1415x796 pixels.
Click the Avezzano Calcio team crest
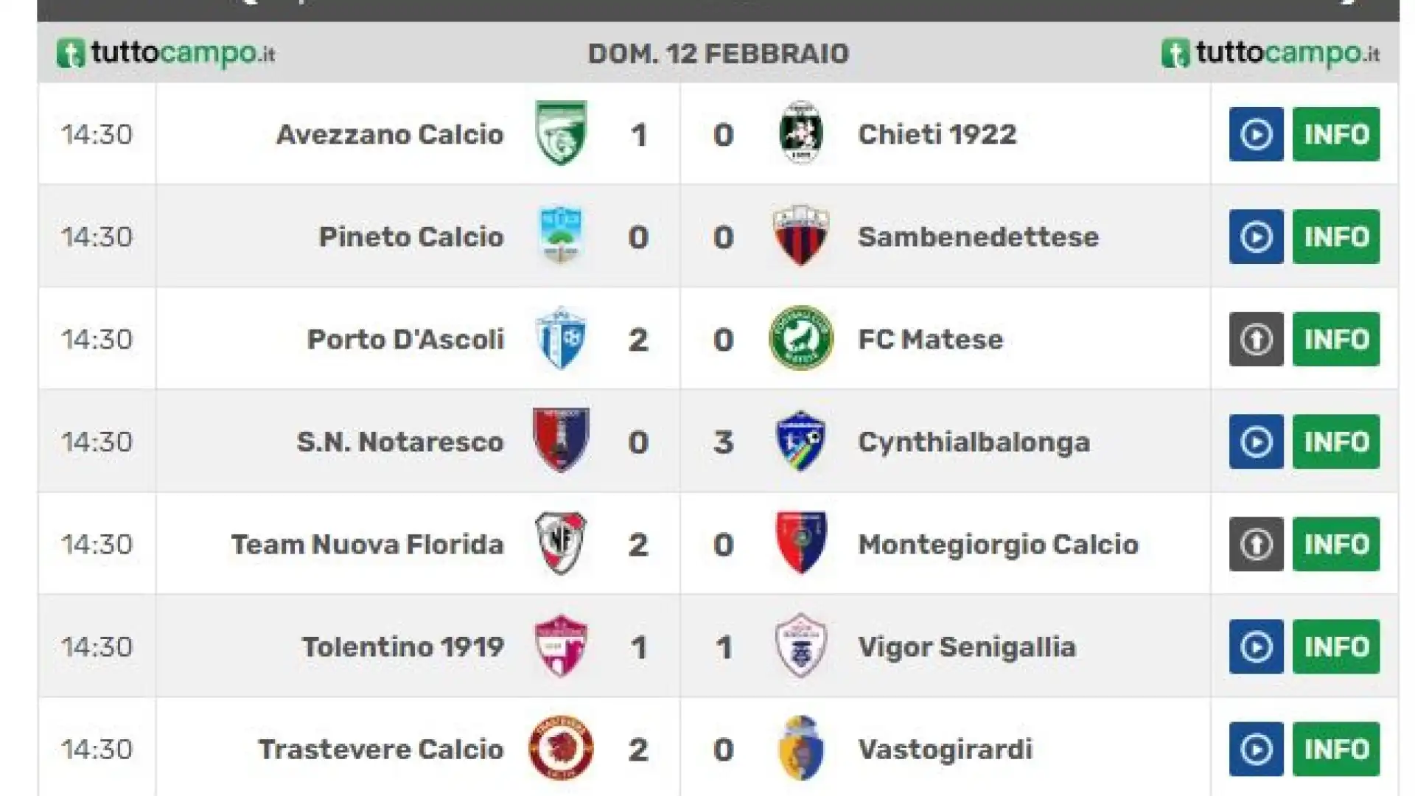click(x=561, y=133)
